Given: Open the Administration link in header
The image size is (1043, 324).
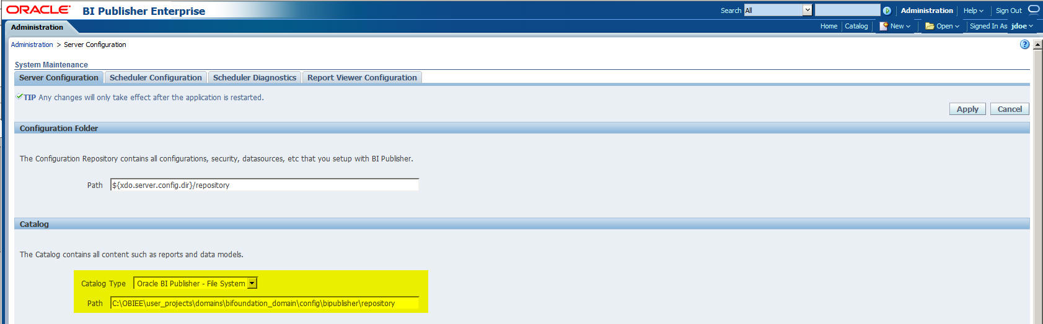Looking at the screenshot, I should point(926,11).
